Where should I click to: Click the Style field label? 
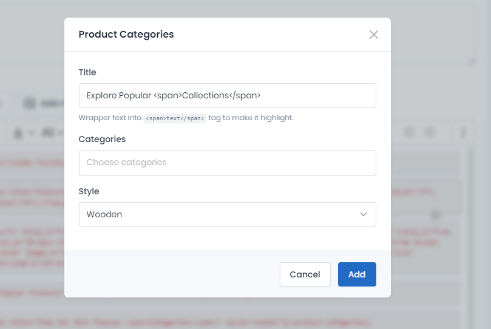click(89, 191)
